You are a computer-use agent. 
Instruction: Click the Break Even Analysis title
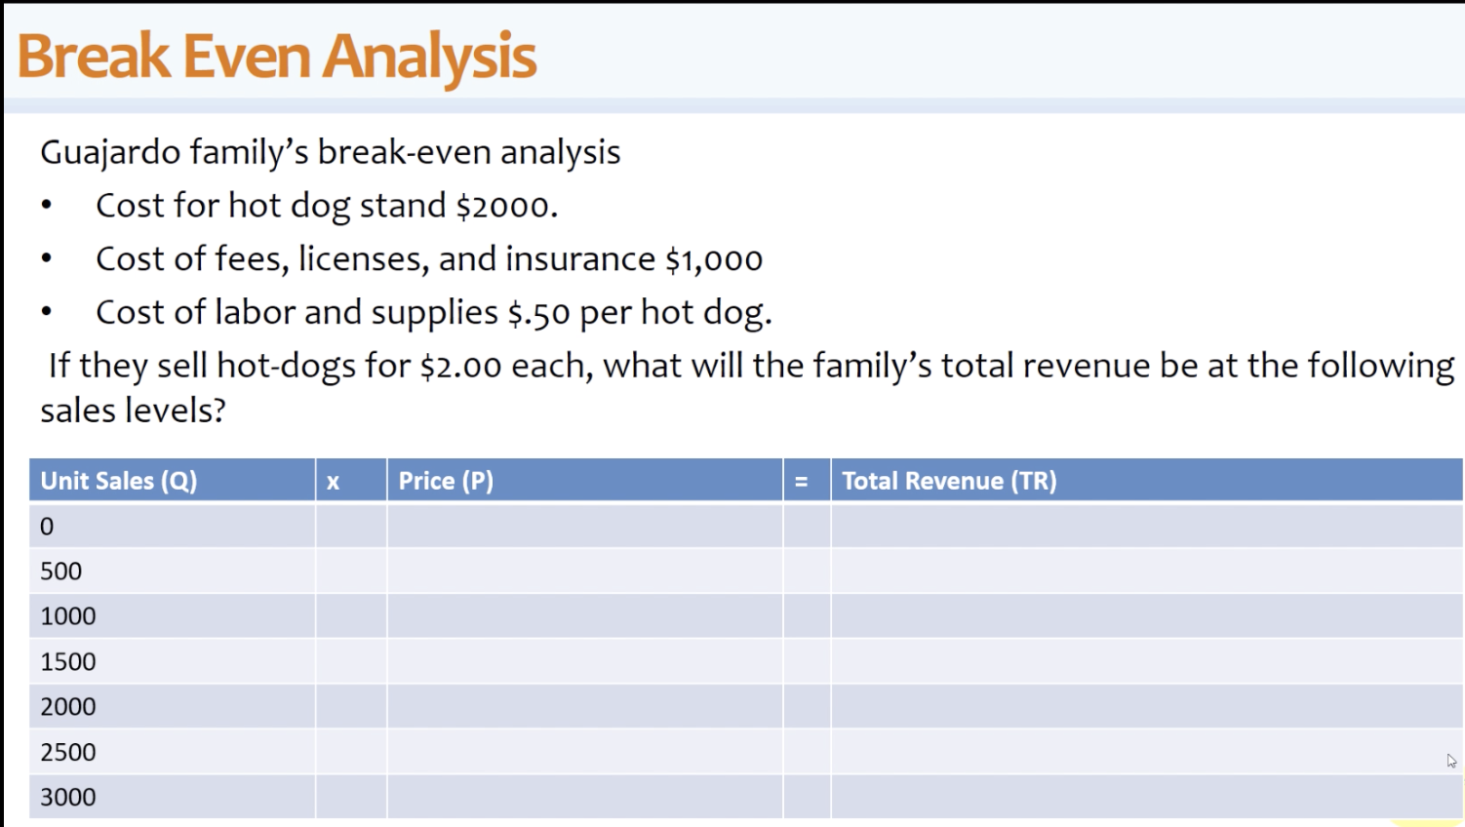click(276, 56)
